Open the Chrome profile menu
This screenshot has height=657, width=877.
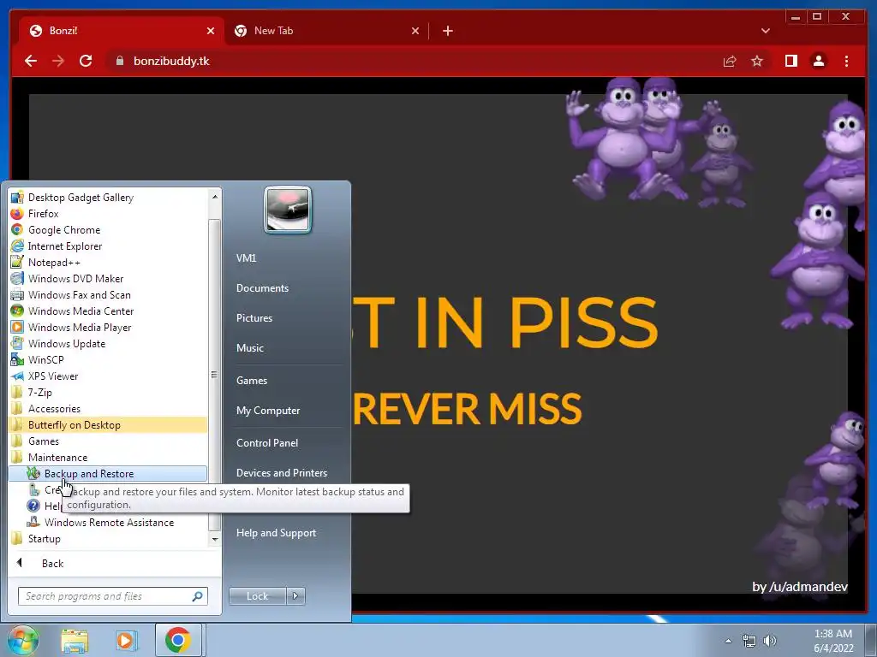click(x=818, y=61)
